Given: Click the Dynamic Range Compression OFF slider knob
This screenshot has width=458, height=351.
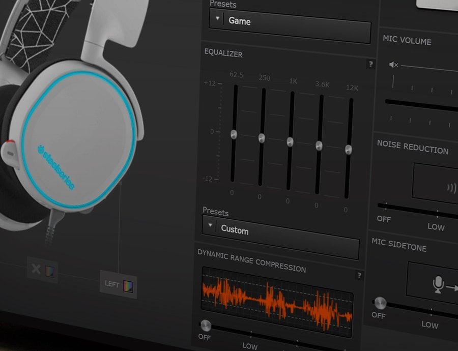Looking at the screenshot, I should tap(206, 326).
